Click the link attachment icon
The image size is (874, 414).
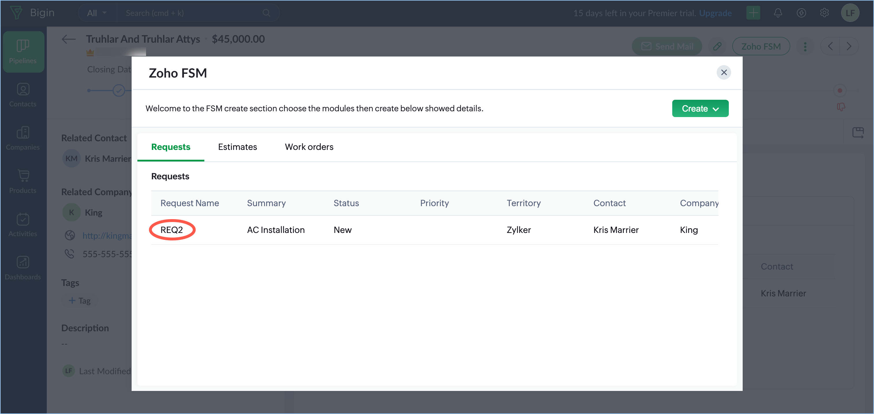[x=717, y=46]
